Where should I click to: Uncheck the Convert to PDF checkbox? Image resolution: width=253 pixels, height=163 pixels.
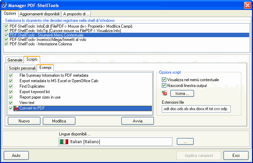[x=11, y=108]
